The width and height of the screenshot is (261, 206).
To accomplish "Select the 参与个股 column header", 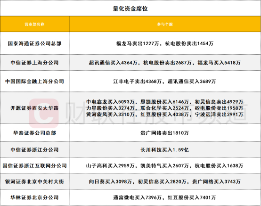I will (x=165, y=24).
